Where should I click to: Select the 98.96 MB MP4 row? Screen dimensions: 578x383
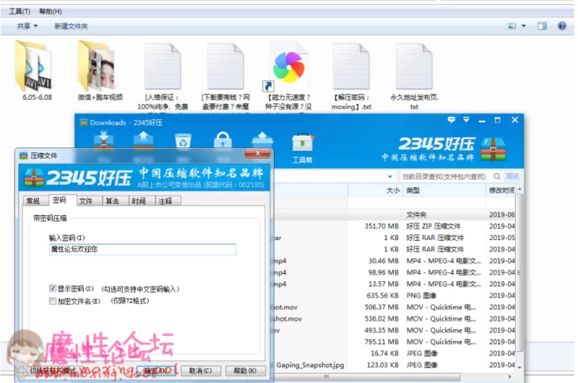click(394, 272)
